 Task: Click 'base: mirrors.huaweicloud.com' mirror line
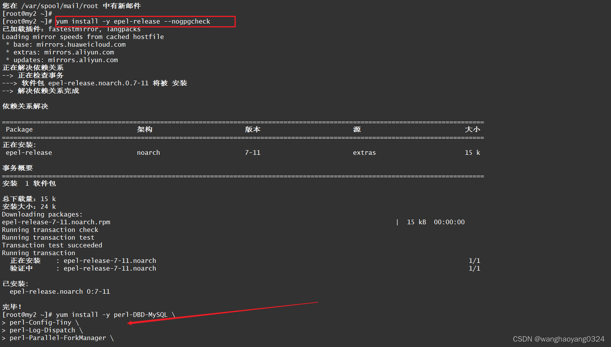69,45
